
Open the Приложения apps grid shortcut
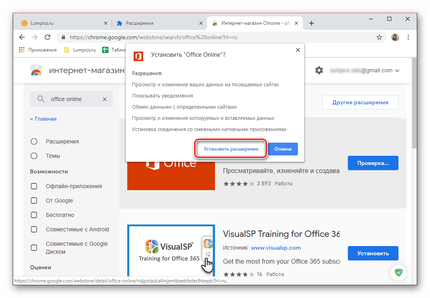(38, 50)
